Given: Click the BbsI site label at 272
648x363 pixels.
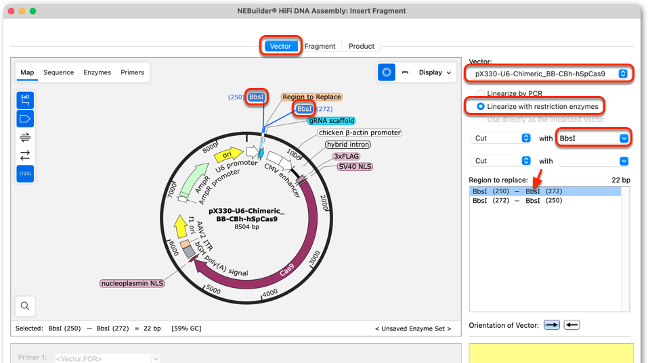Looking at the screenshot, I should click(x=305, y=109).
